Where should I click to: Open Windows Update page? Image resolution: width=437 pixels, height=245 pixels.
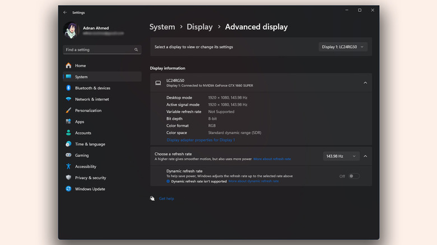[x=90, y=189]
